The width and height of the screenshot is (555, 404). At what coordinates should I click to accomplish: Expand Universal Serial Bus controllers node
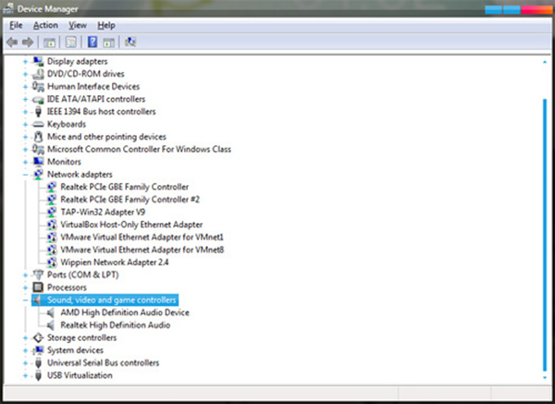click(25, 363)
